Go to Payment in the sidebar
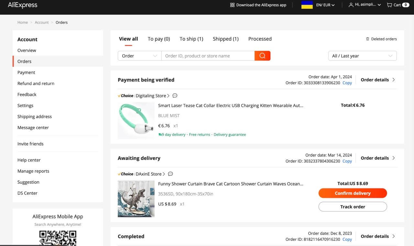Image resolution: width=414 pixels, height=246 pixels. pos(26,73)
